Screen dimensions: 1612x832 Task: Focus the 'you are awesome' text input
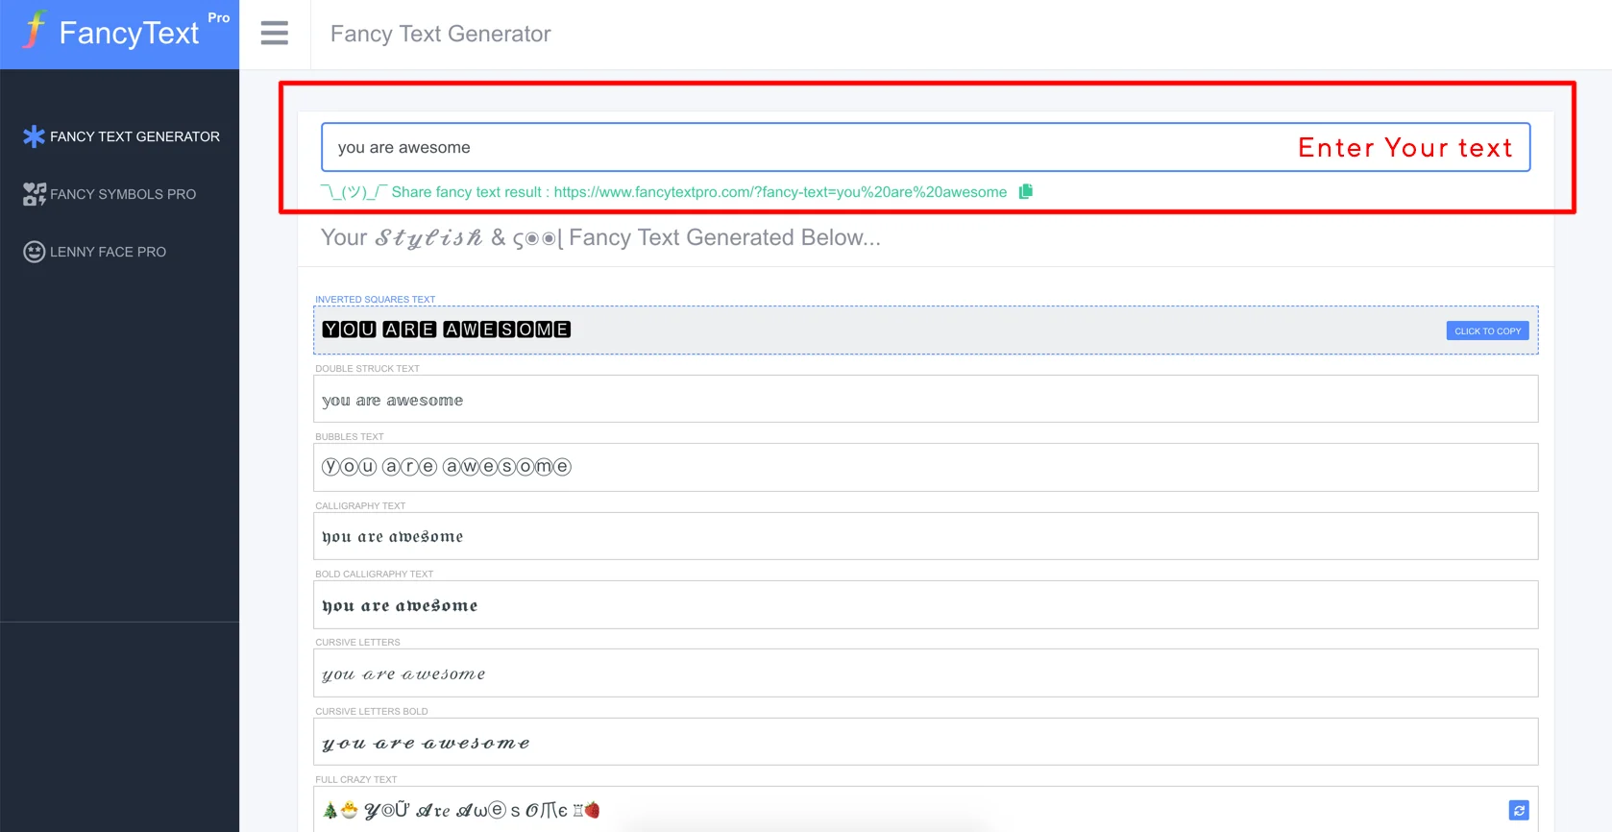click(925, 147)
